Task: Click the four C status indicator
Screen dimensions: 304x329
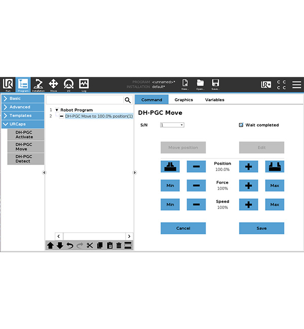Action: tap(281, 85)
